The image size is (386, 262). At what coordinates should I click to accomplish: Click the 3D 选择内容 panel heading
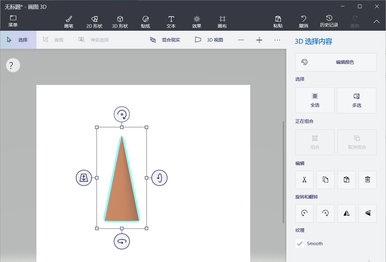[x=313, y=42]
